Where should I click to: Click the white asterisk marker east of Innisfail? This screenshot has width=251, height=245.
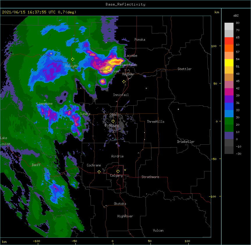click(x=146, y=88)
